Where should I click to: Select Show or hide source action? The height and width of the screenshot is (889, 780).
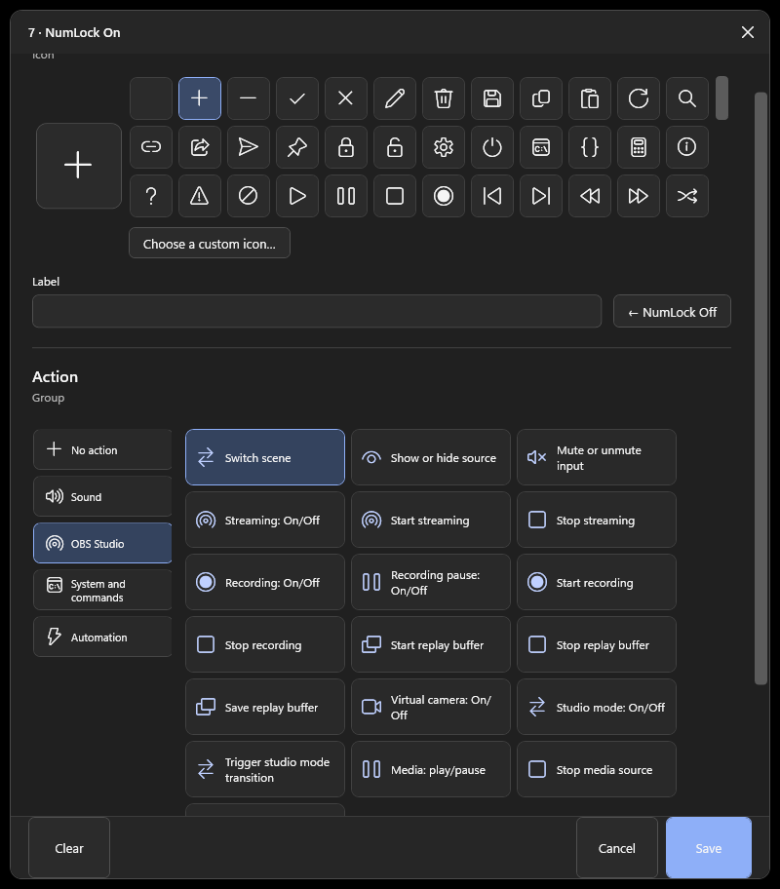coord(431,457)
